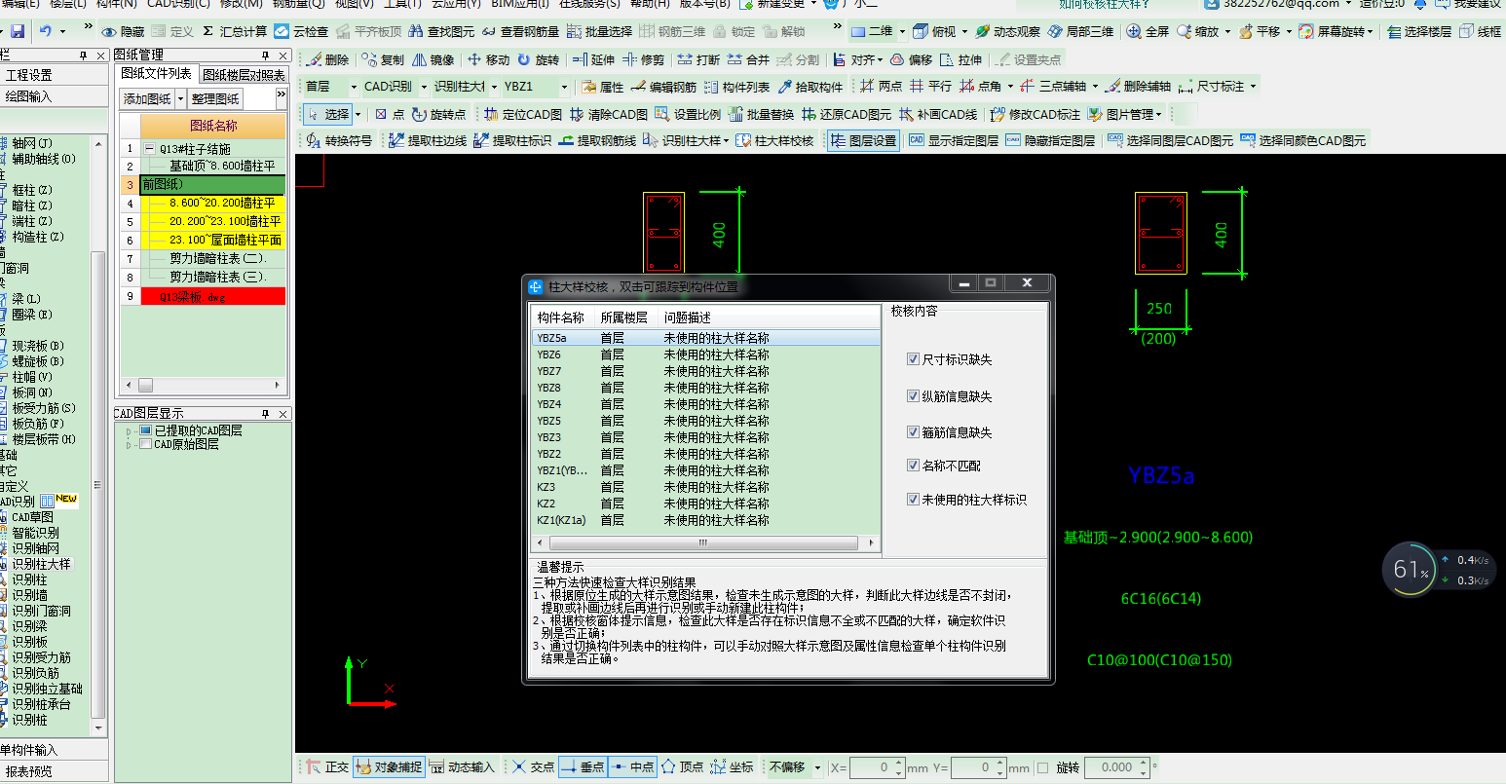This screenshot has width=1506, height=784.
Task: Click Restore CAD Elements (还原CAD图元)
Action: tap(846, 114)
